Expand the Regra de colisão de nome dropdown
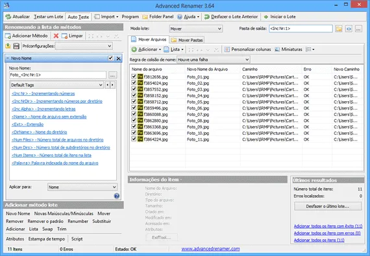 [214, 60]
